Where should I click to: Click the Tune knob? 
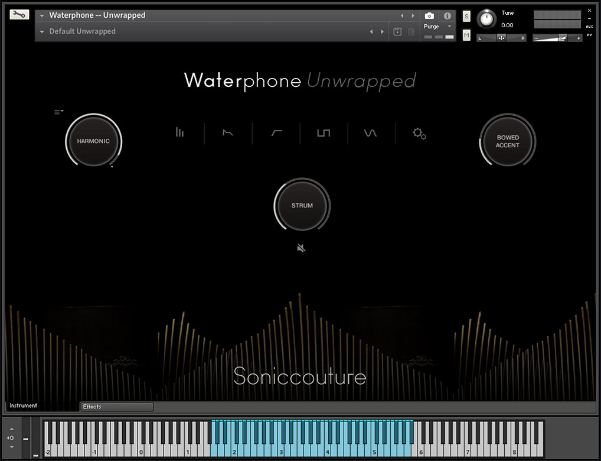pos(486,19)
